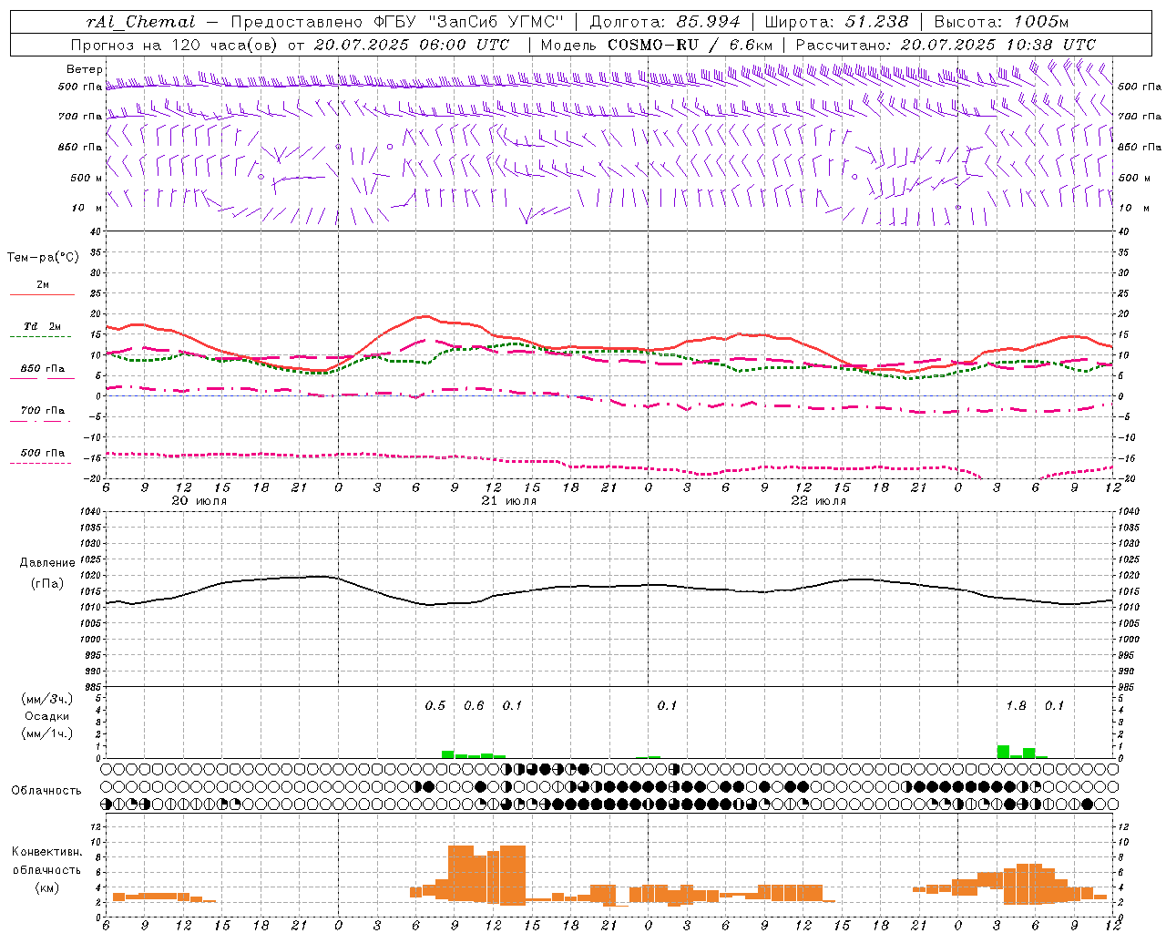The width and height of the screenshot is (1166, 933).
Task: Click the '700 гПа' legend in temperature panel
Action: tap(43, 411)
